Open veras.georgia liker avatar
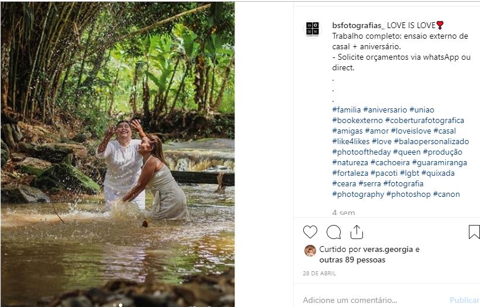 pyautogui.click(x=310, y=251)
